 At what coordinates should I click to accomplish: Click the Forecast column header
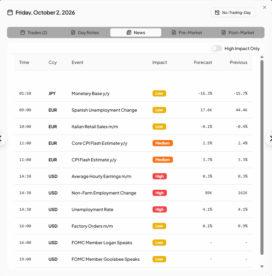(203, 63)
